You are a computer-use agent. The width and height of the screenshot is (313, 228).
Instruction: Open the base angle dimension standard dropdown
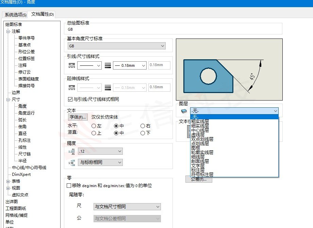117,46
